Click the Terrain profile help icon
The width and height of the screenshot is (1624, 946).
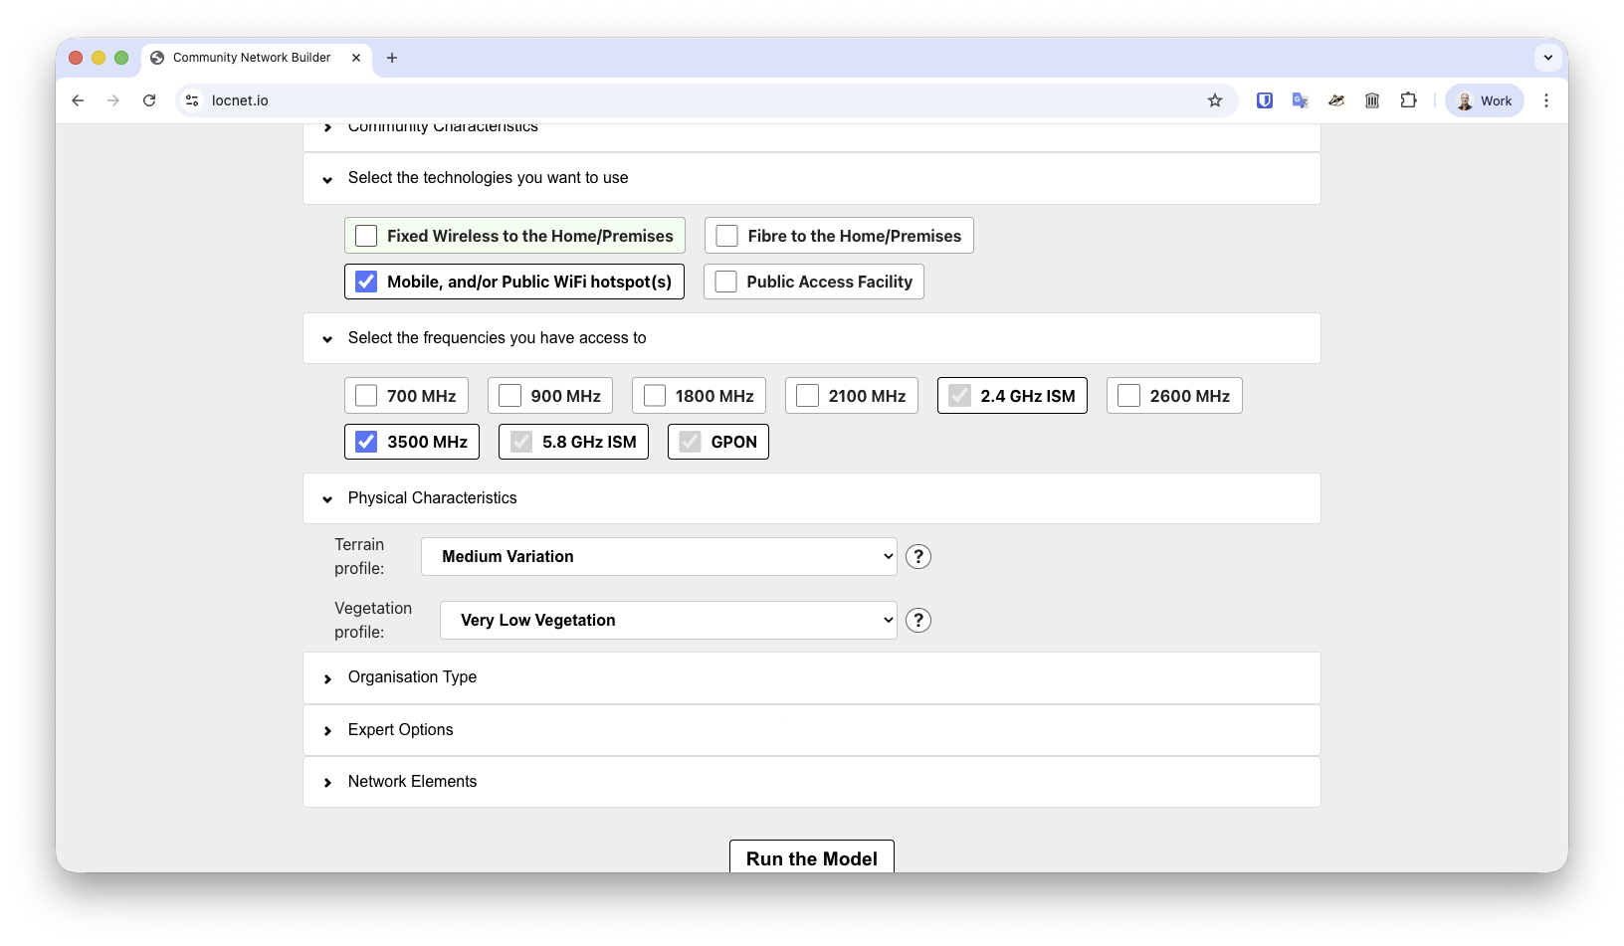point(918,557)
